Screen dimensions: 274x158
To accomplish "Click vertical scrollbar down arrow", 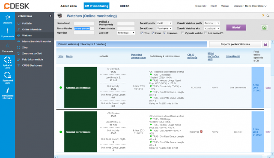I will click(x=272, y=154).
